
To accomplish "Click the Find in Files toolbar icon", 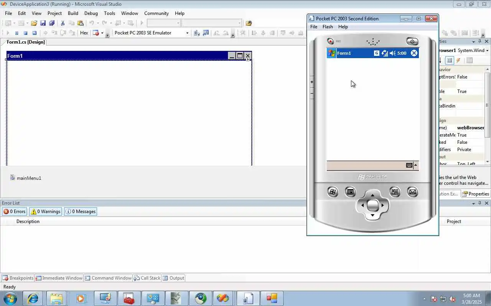I will [x=249, y=23].
